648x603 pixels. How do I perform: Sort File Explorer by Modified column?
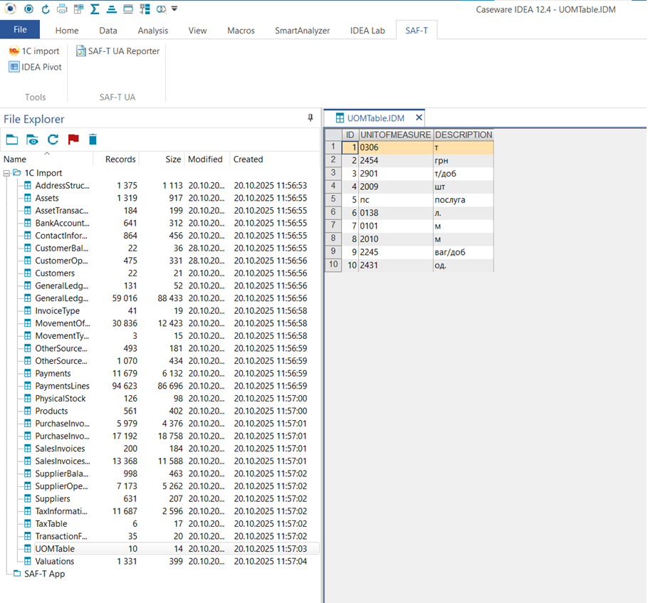pos(205,159)
